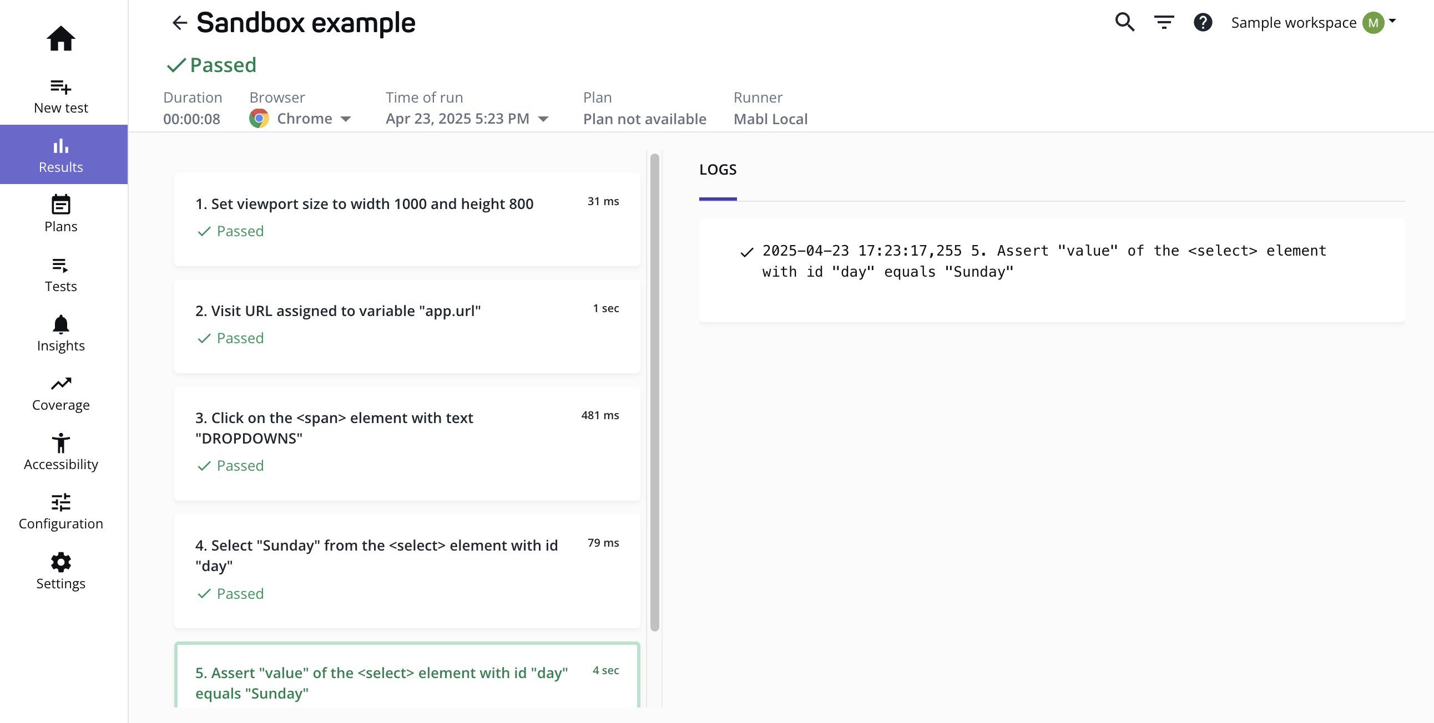Open the Accessibility figure icon
The image size is (1434, 723).
click(60, 442)
